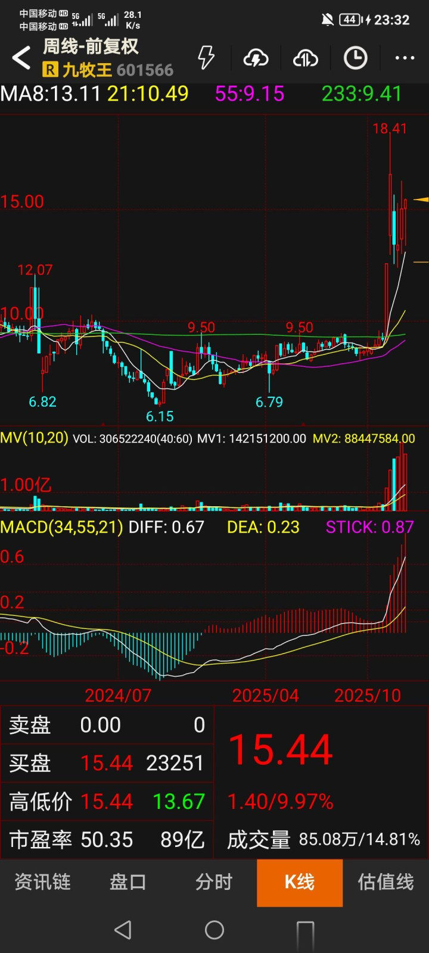
Task: Tap the 23:32 status bar clock
Action: pyautogui.click(x=391, y=20)
